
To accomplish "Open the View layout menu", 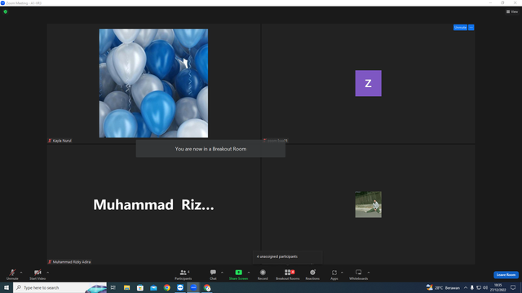I will click(512, 11).
